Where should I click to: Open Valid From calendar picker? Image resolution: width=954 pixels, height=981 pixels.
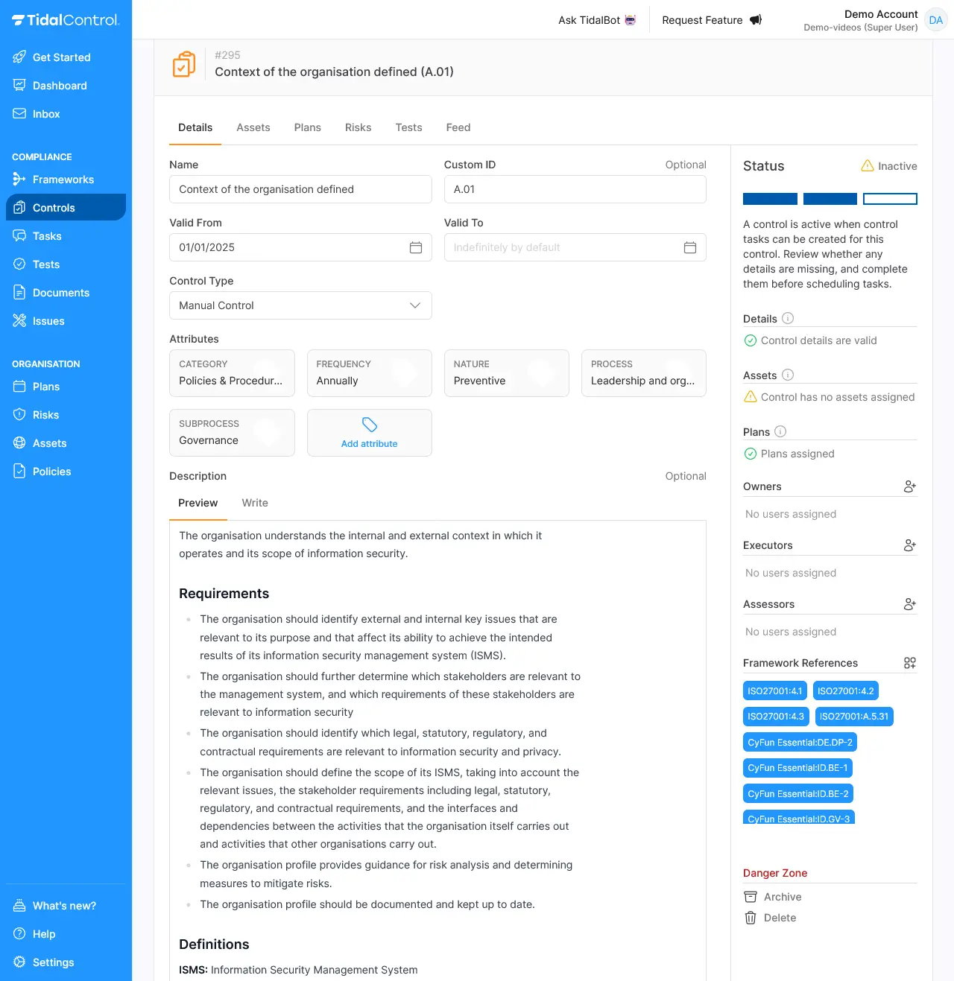(x=416, y=247)
